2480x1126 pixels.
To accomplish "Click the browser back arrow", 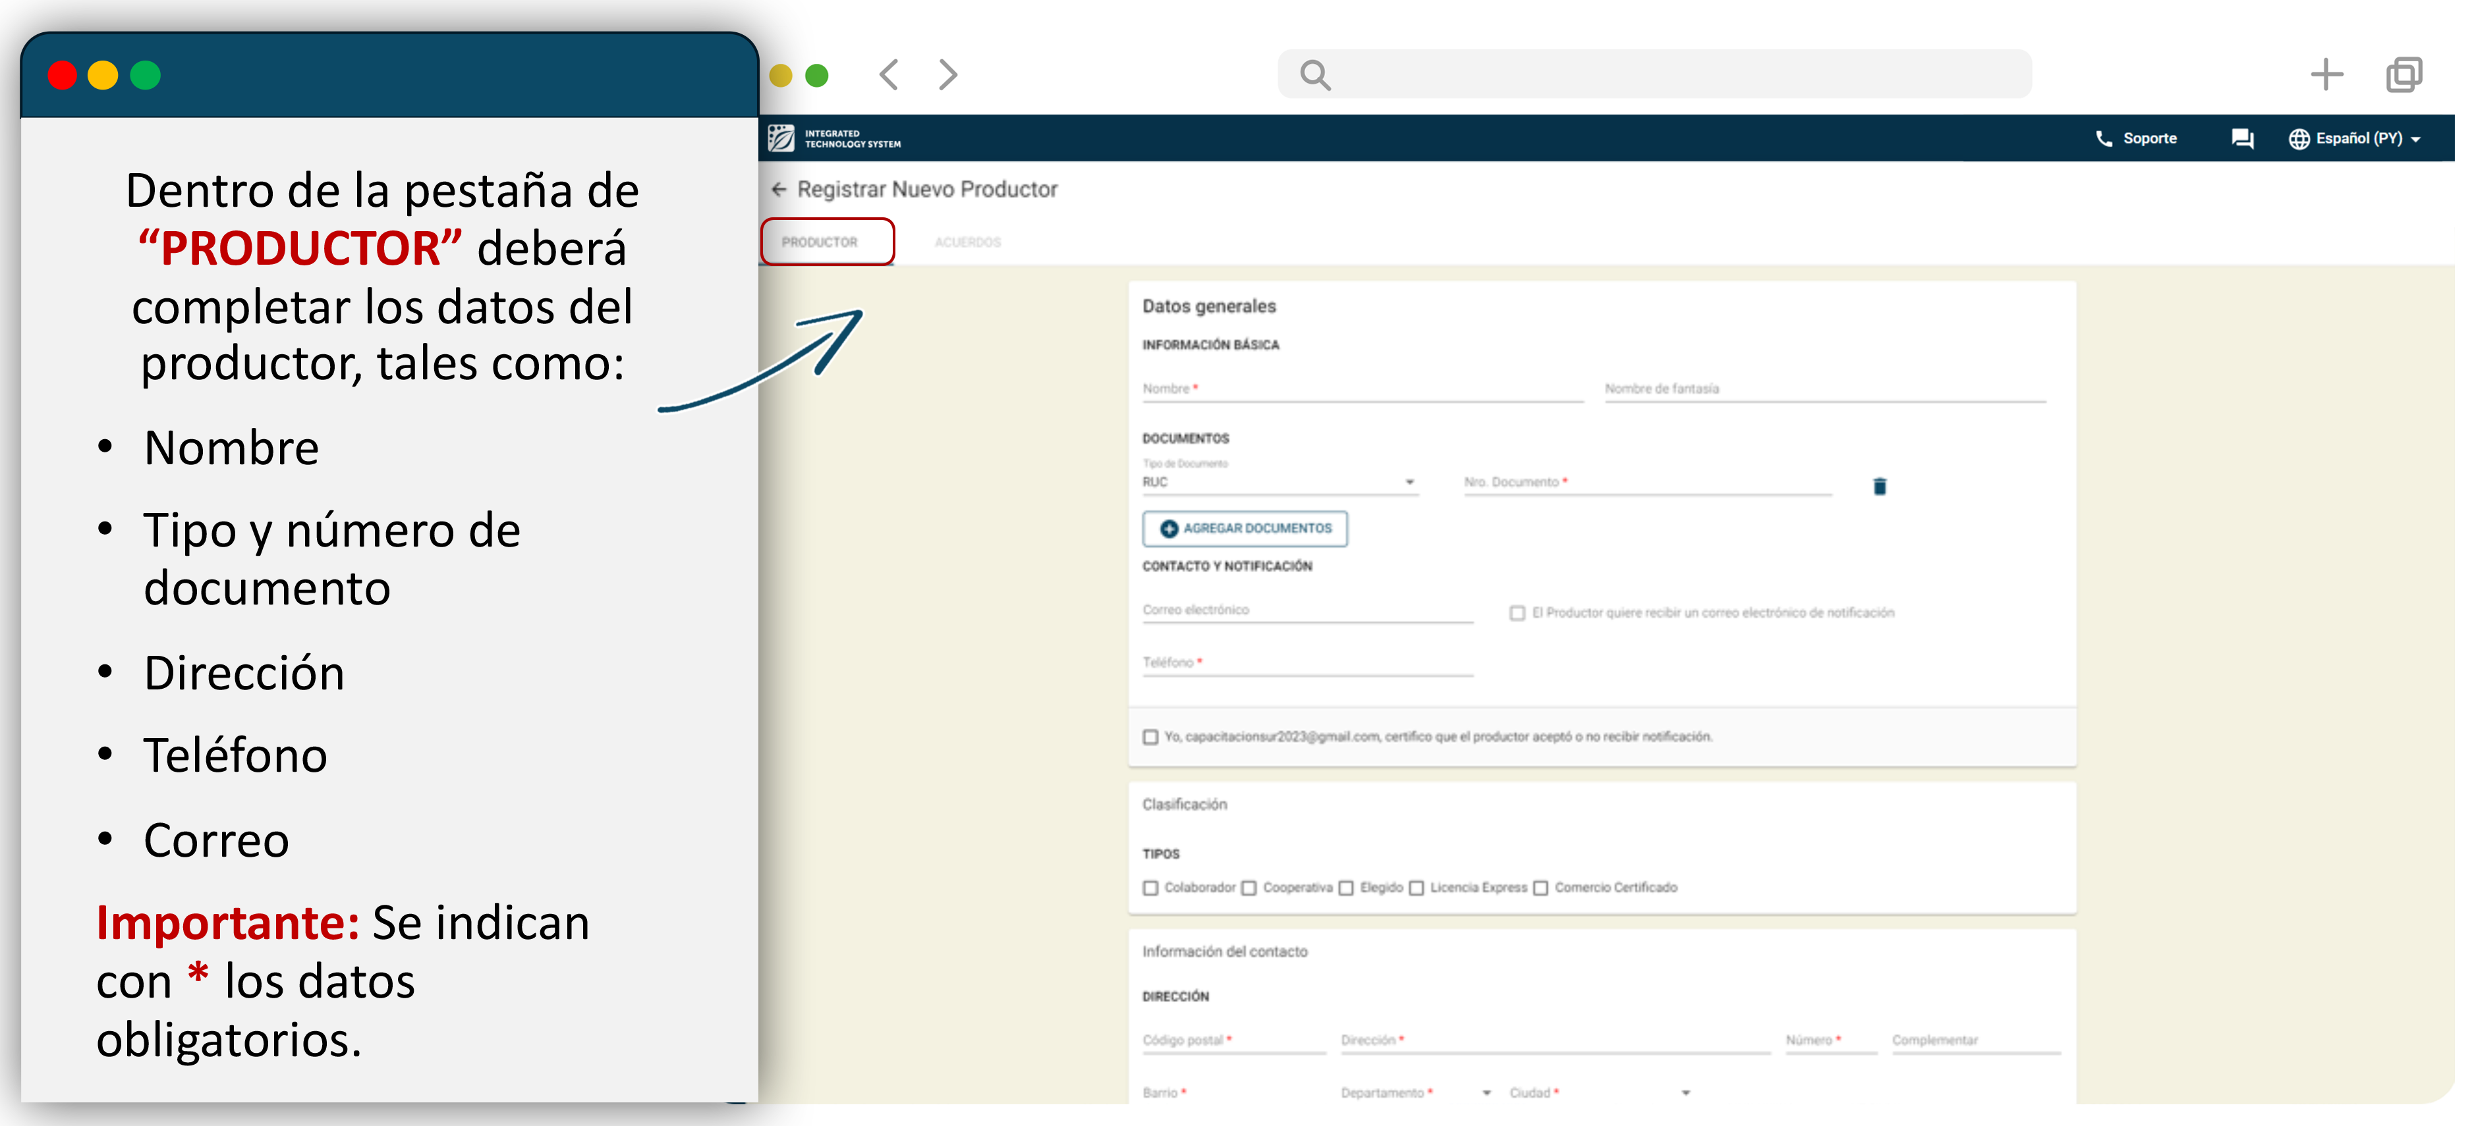I will (889, 74).
